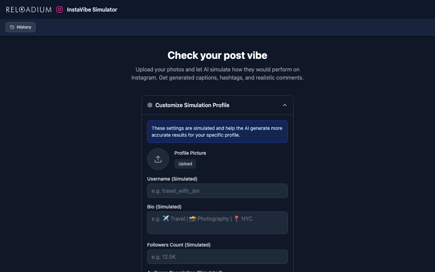The height and width of the screenshot is (272, 435).
Task: Click the Bio (Simulated) label
Action: [x=164, y=207]
